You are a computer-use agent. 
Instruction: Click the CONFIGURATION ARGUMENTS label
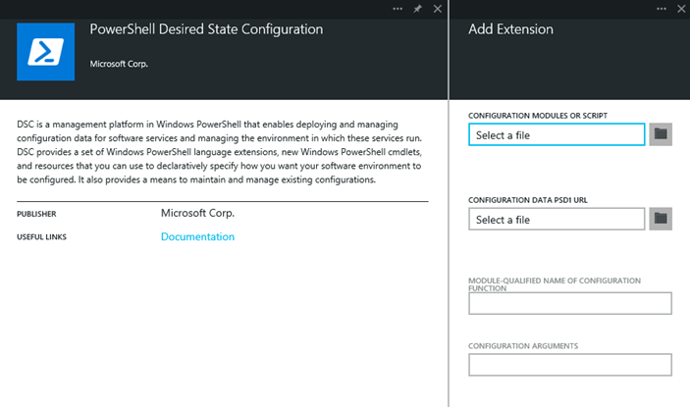pyautogui.click(x=523, y=346)
